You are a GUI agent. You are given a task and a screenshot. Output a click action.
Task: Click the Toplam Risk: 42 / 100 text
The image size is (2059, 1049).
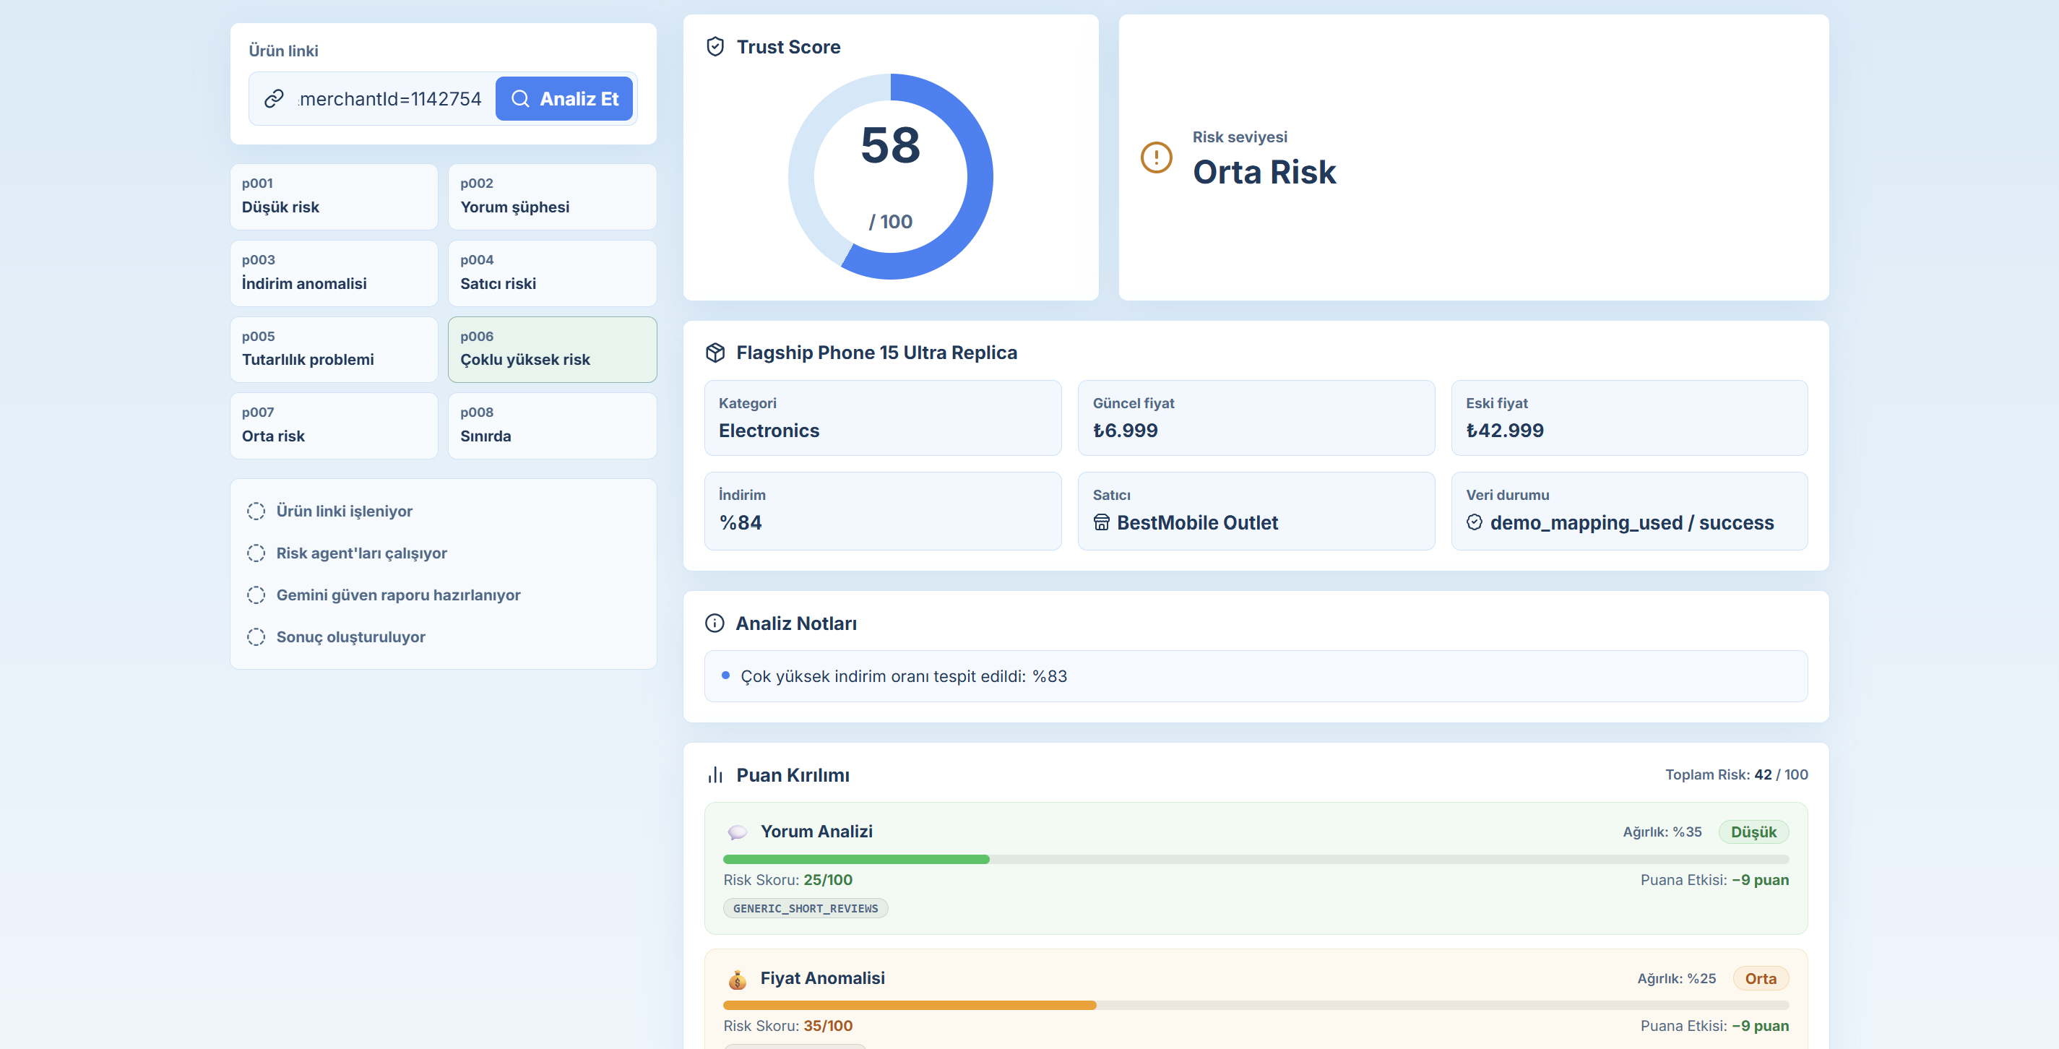click(x=1736, y=774)
